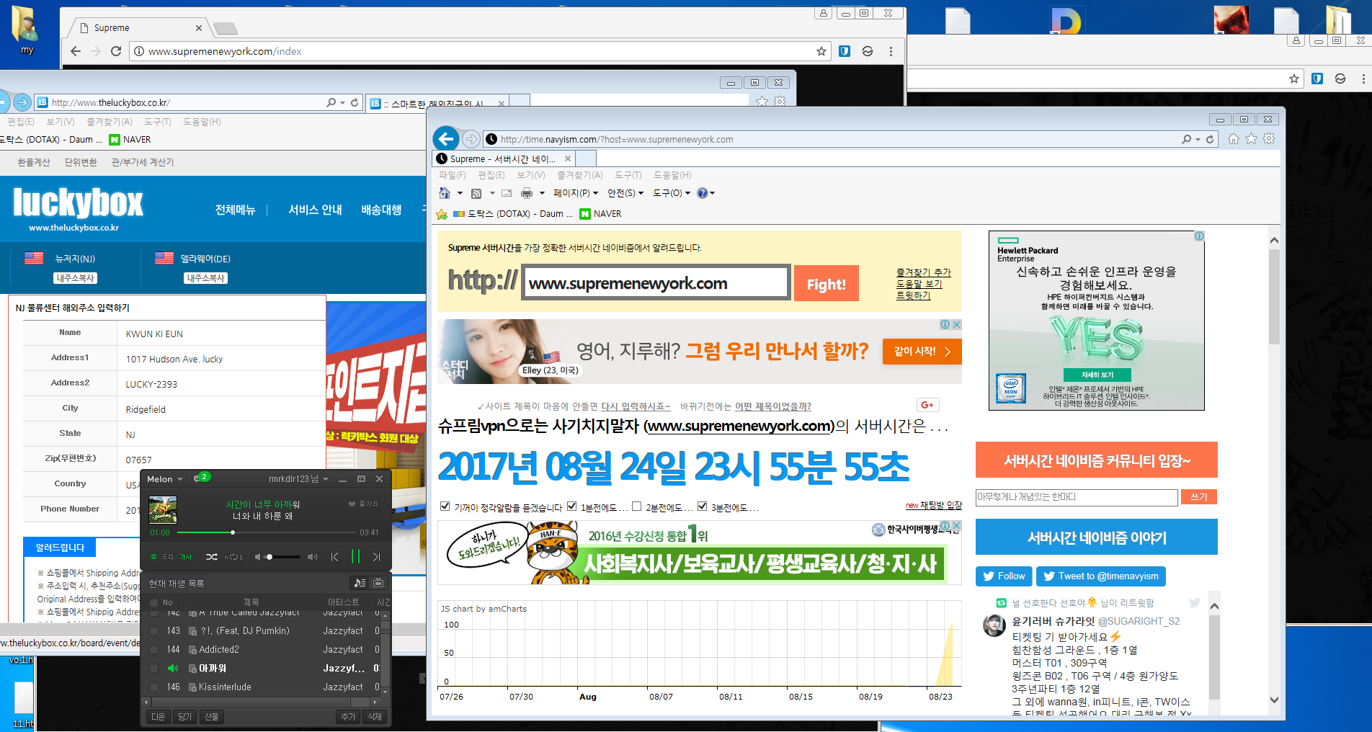Screen dimensions: 1372x732
Task: Skip to next track in Melon
Action: (x=376, y=556)
